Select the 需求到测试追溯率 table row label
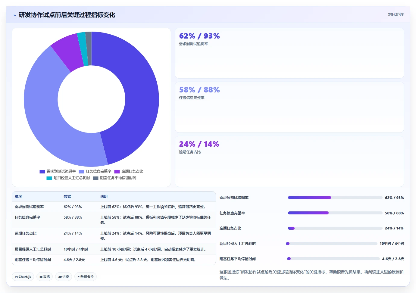 coord(29,207)
